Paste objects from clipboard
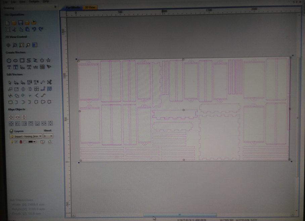The image size is (305, 221). (28, 29)
